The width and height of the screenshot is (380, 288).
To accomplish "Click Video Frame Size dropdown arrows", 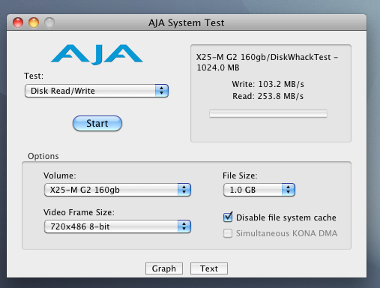I will coord(184,226).
